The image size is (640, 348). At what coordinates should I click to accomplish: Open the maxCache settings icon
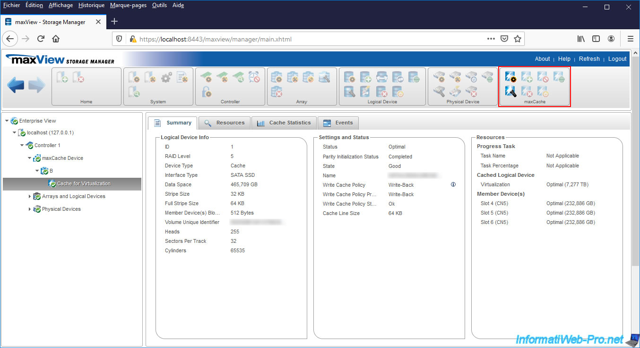point(510,76)
